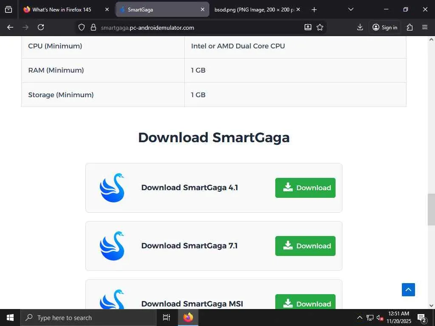435x326 pixels.
Task: Select 'Download SmartGaga' heading text
Action: 214,138
